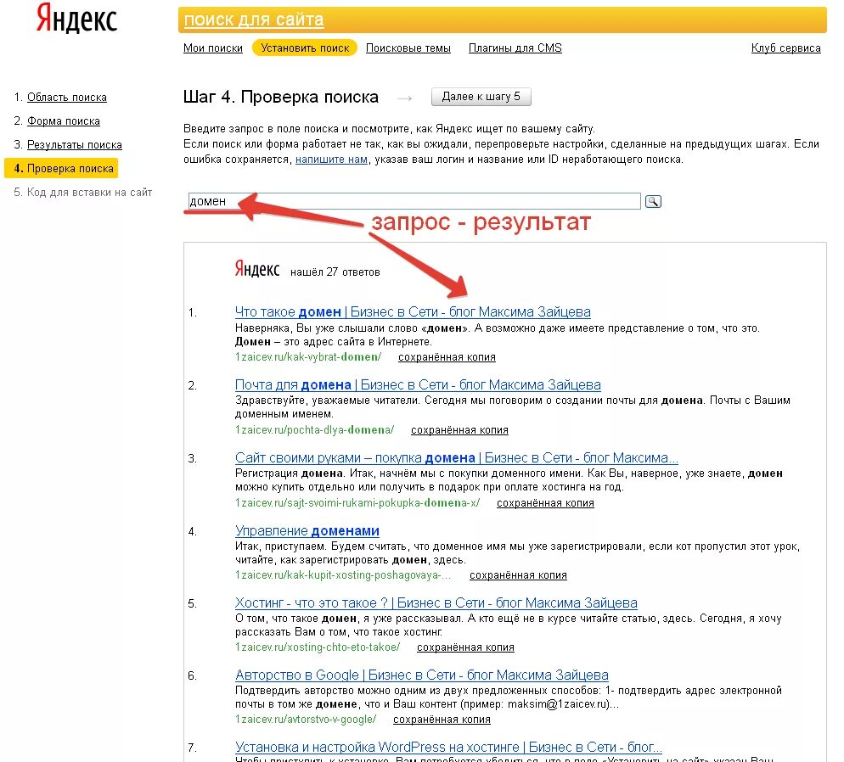Click the heading 'Шаг 4. Проверка поиска'

tap(281, 97)
